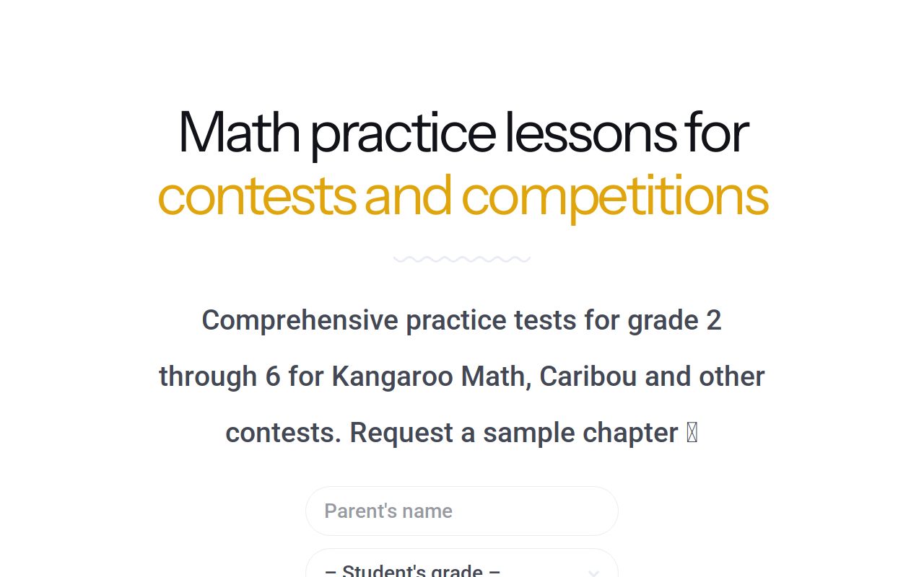Click the yellow 'contests and competitions' headline
The width and height of the screenshot is (924, 577).
[463, 195]
